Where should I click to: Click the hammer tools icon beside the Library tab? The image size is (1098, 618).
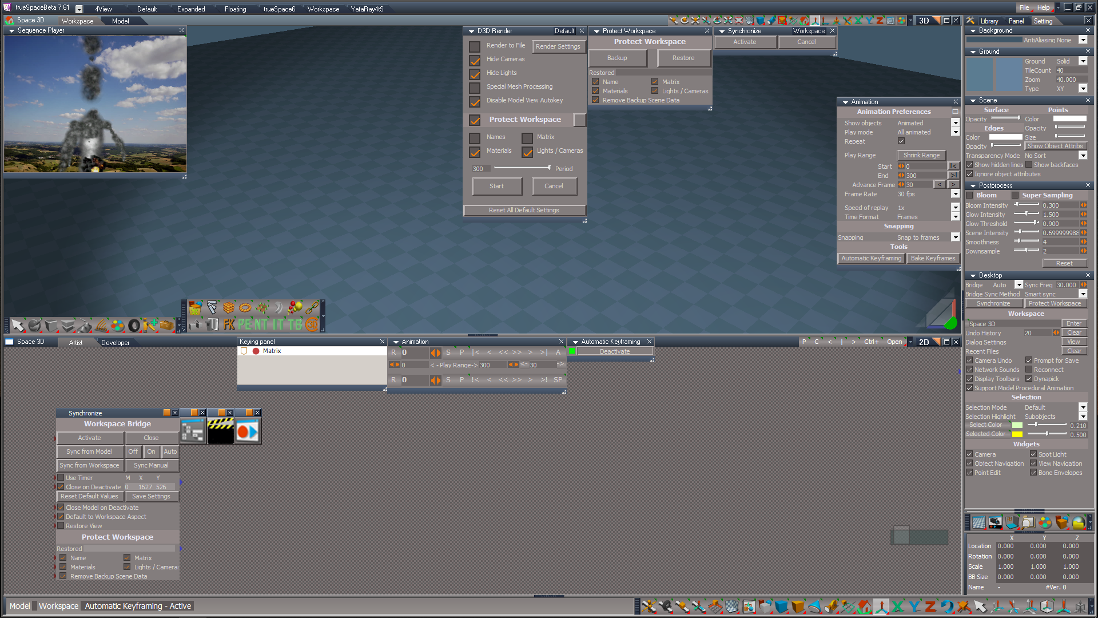point(970,21)
